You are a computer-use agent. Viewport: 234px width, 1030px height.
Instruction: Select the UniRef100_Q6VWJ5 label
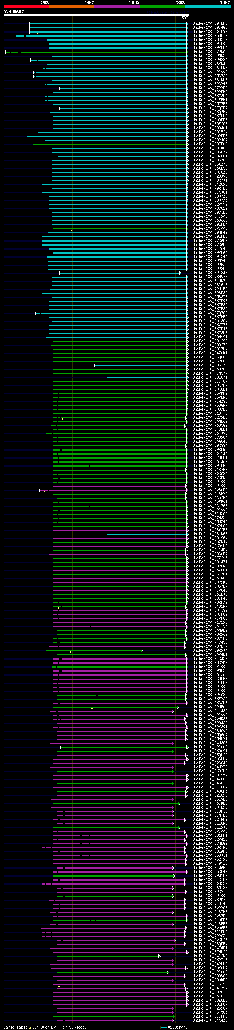click(210, 64)
